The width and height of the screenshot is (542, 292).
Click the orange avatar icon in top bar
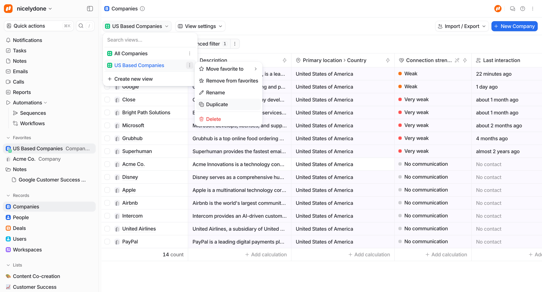click(498, 9)
